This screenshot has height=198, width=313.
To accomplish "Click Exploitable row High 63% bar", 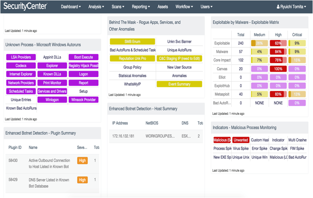I will tap(278, 43).
